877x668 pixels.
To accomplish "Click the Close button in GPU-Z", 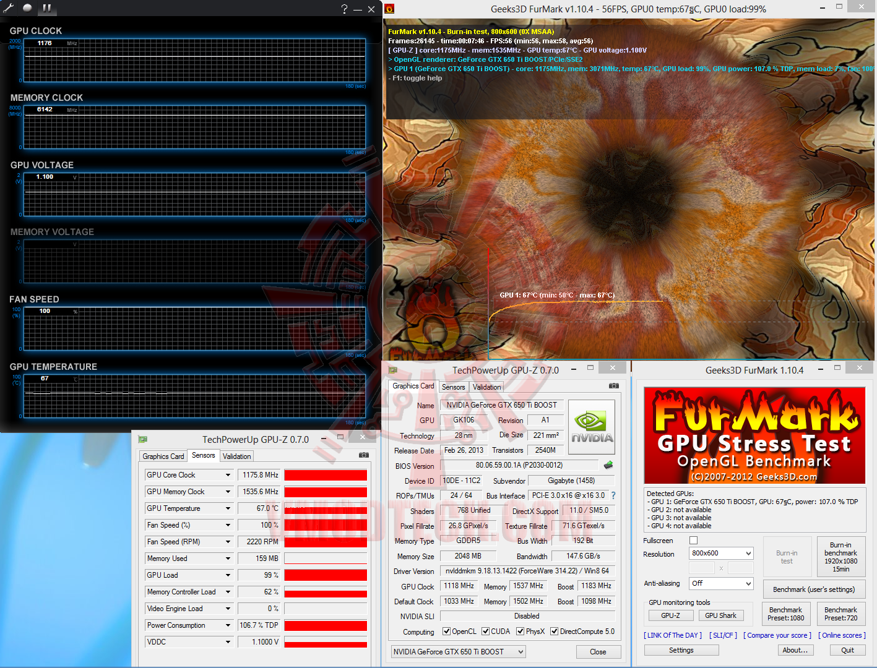I will [x=598, y=652].
